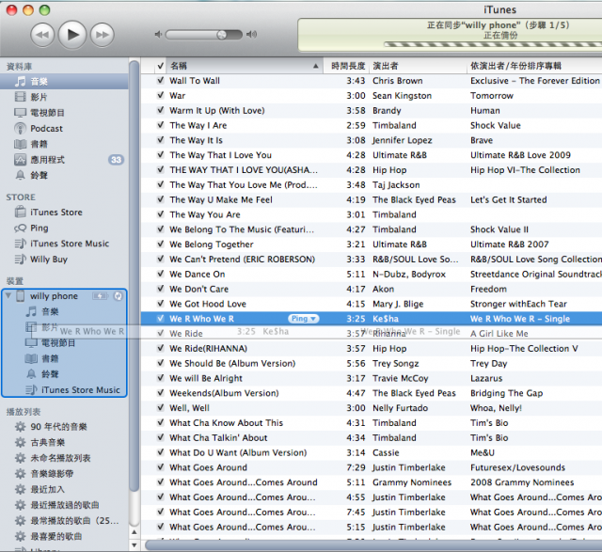
Task: Click sidebar scroll down arrow
Action: pyautogui.click(x=134, y=544)
